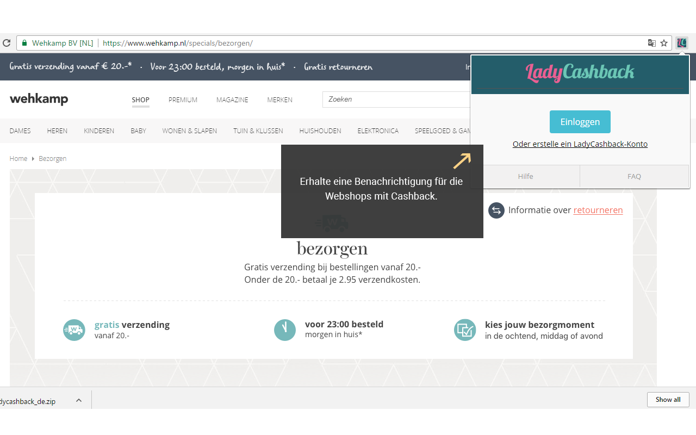Open the Hilfe tab in the popup

[x=526, y=176]
